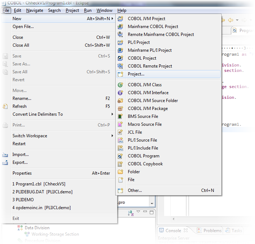Viewport: 255px width, 244px height.
Task: Click the Mainframe PL/I Project icon
Action: (x=120, y=50)
